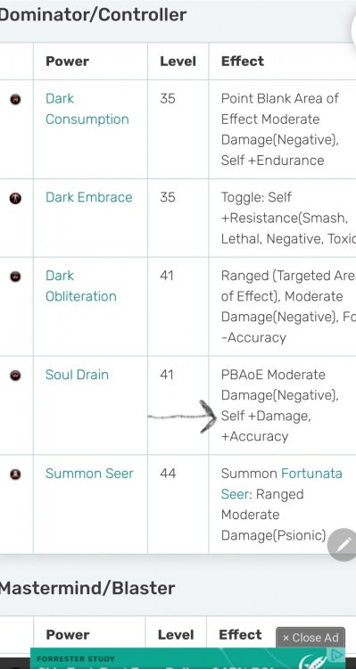Open the Dark Consumption power page
356x669 pixels.
coord(87,109)
